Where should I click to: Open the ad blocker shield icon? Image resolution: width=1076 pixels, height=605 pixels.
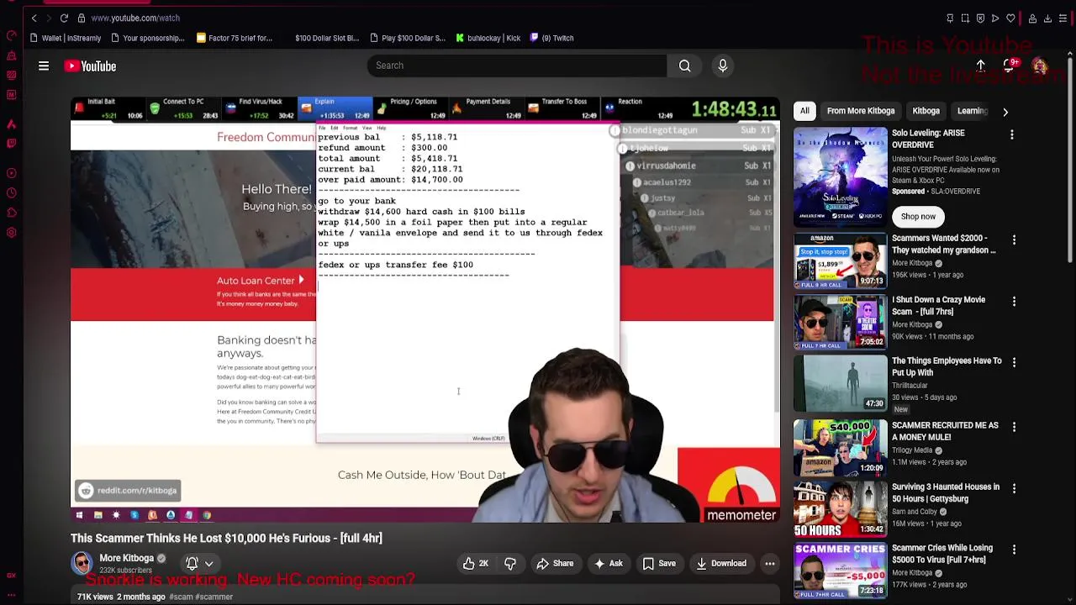pyautogui.click(x=980, y=18)
